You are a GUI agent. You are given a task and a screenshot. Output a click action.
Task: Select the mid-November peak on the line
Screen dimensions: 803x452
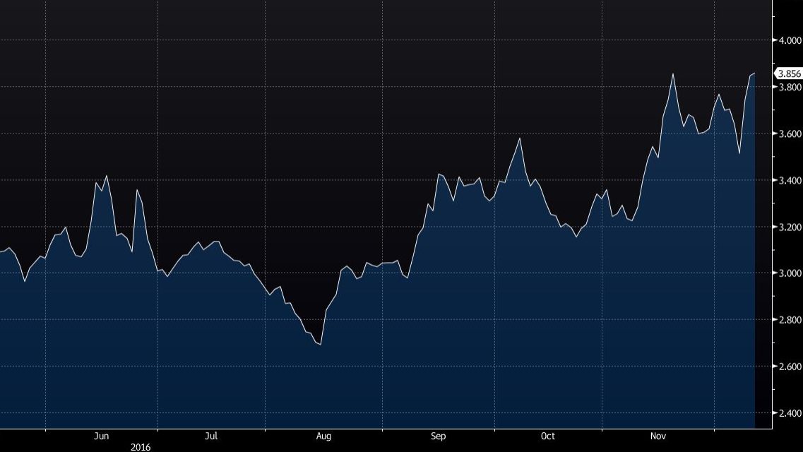(x=672, y=73)
